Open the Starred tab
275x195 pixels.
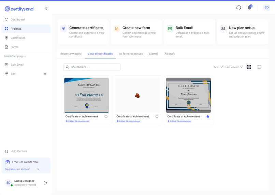click(154, 54)
